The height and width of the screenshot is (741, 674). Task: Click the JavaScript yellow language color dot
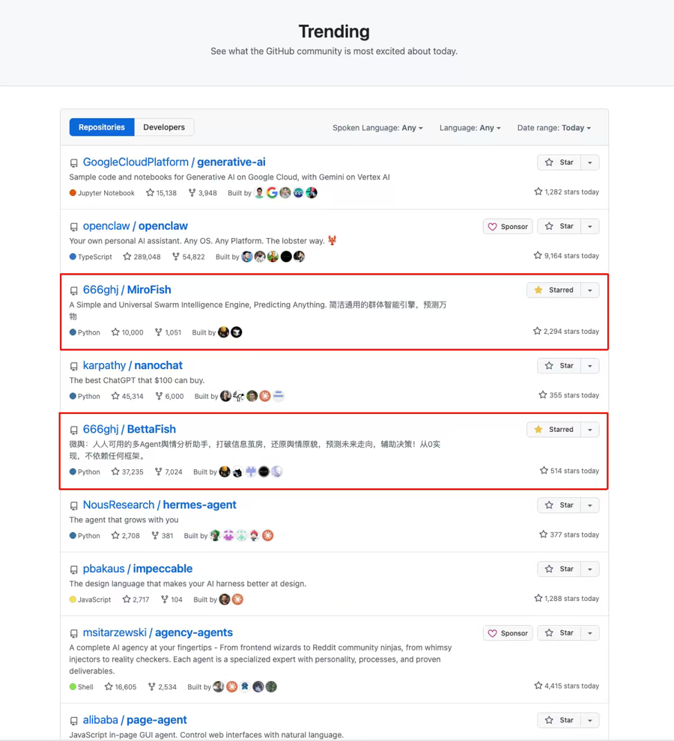click(73, 600)
